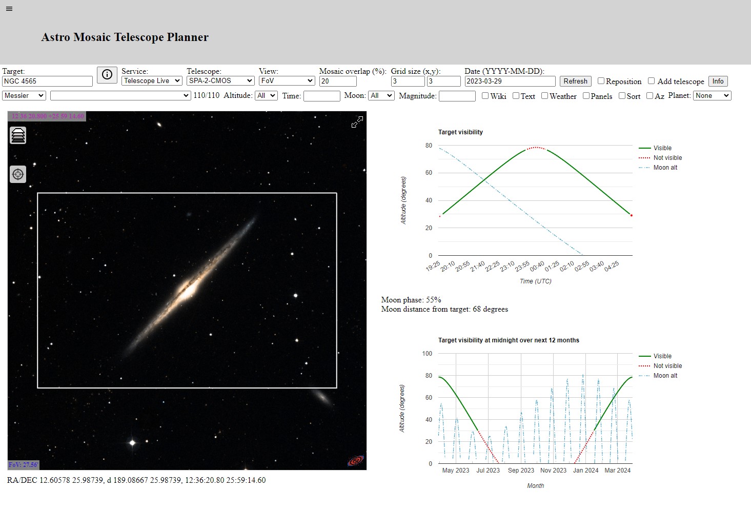Click the NGC 4565 galaxy core in sky view
This screenshot has width=751, height=511.
(x=187, y=290)
